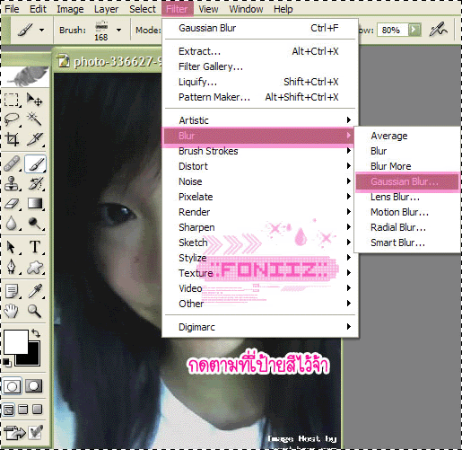
Task: Reapply last filter Gaussian Blur Ctrl+F
Action: pyautogui.click(x=259, y=28)
